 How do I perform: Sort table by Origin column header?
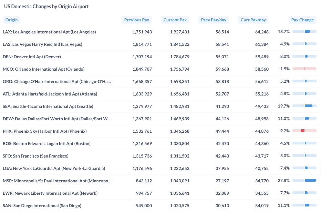[x=11, y=20]
